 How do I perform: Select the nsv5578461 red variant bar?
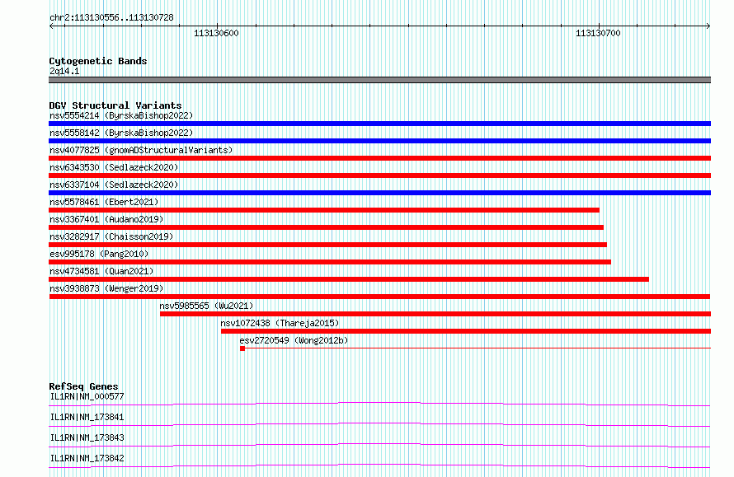point(324,210)
